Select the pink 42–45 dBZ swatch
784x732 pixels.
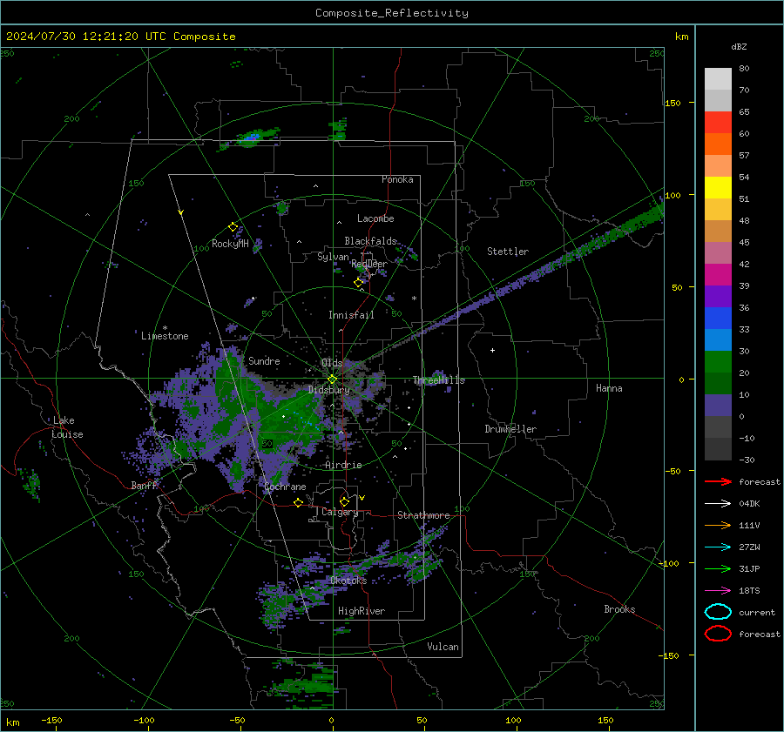(x=718, y=253)
